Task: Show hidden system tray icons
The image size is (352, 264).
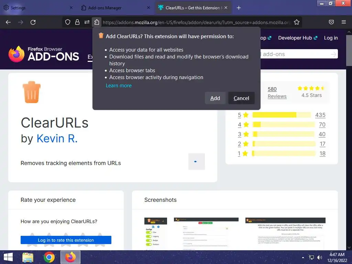Action: point(303,257)
